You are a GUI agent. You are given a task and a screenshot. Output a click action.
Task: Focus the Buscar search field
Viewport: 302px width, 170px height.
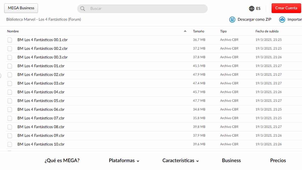click(x=146, y=9)
